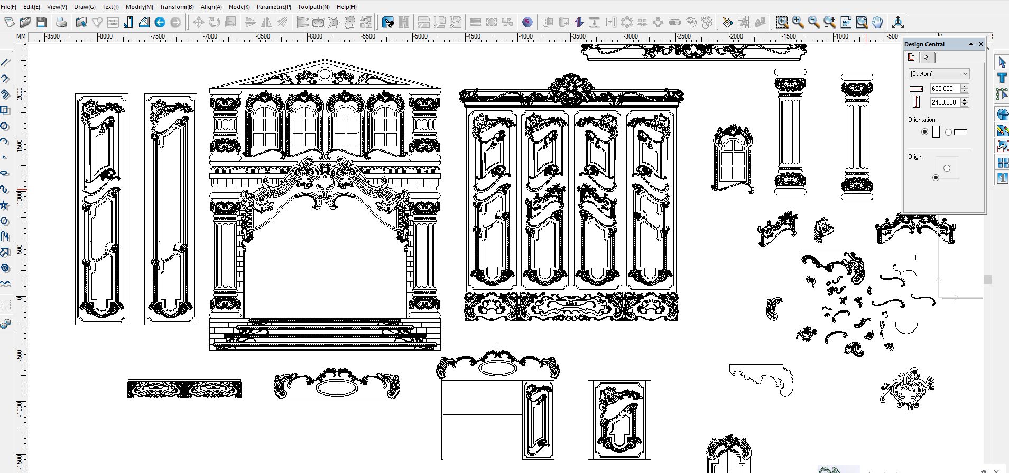Click the Mirror triangles icon
The width and height of the screenshot is (1009, 473).
point(266,22)
